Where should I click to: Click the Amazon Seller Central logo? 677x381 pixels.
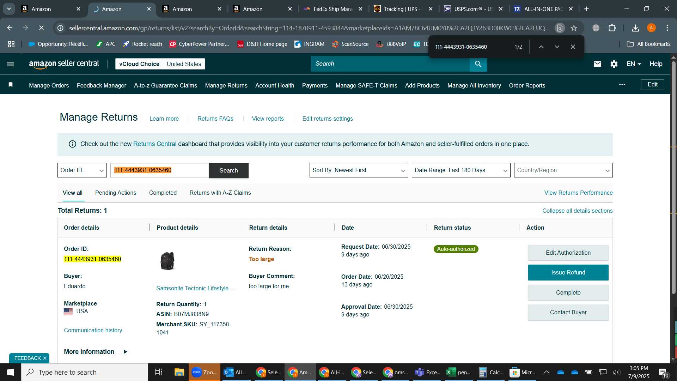tap(64, 64)
